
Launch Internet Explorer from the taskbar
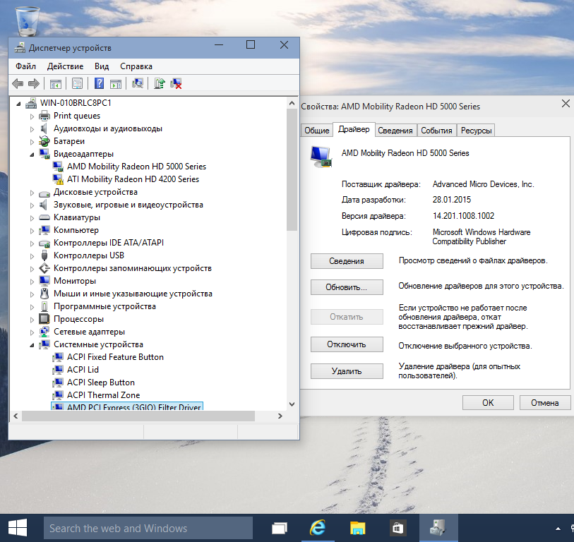coord(318,528)
